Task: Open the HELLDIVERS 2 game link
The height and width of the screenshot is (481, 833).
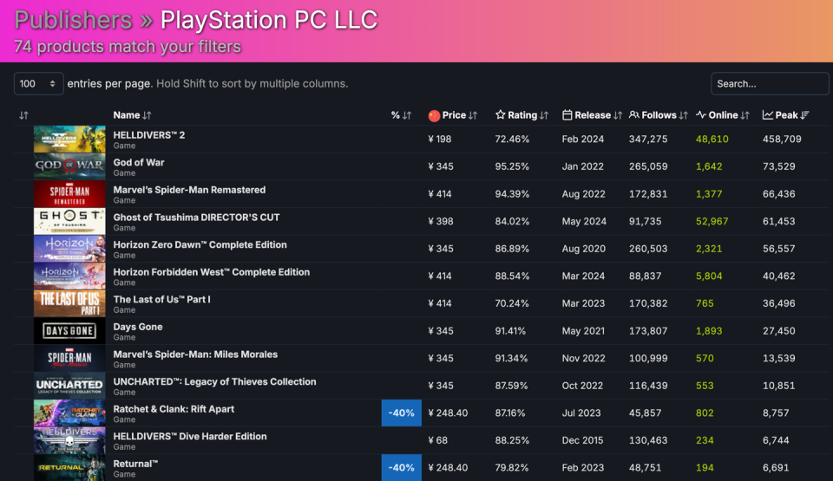Action: coord(148,135)
